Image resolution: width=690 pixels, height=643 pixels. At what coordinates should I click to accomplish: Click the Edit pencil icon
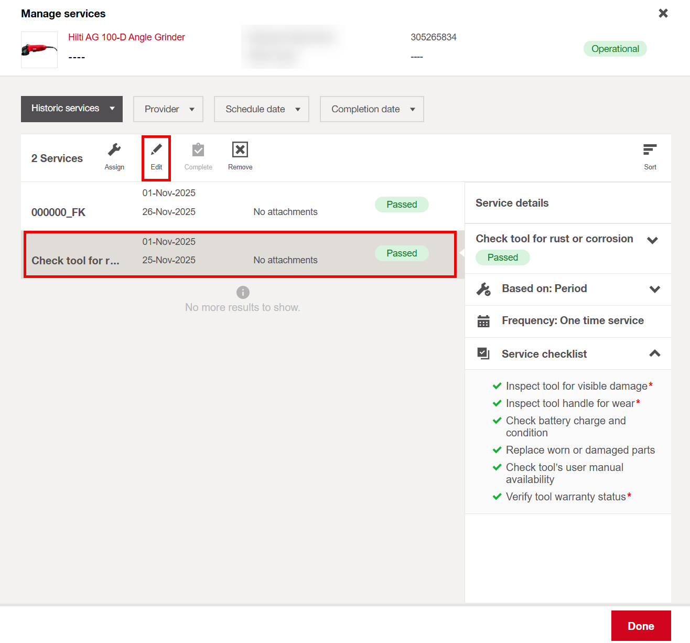[x=156, y=151]
